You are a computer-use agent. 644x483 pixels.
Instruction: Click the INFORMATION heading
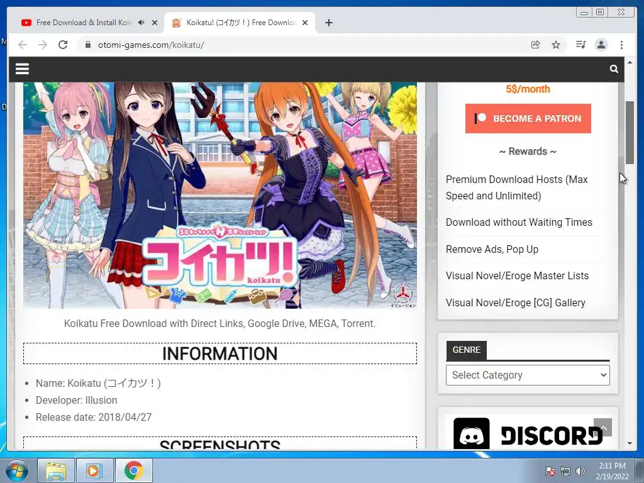click(219, 353)
